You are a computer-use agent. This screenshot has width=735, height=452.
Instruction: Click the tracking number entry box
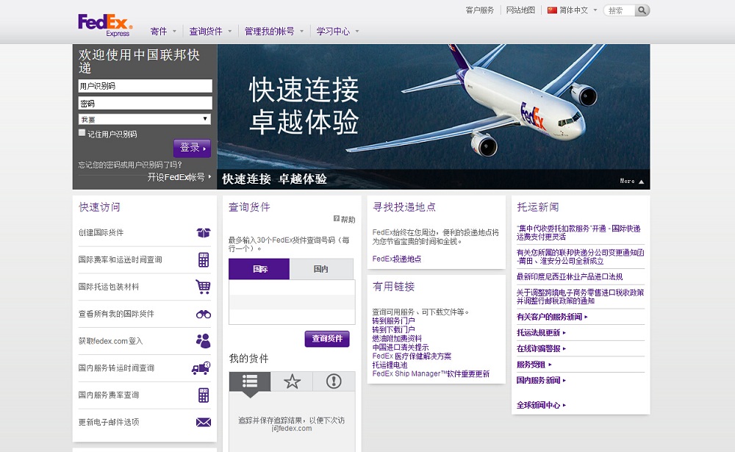pos(292,302)
